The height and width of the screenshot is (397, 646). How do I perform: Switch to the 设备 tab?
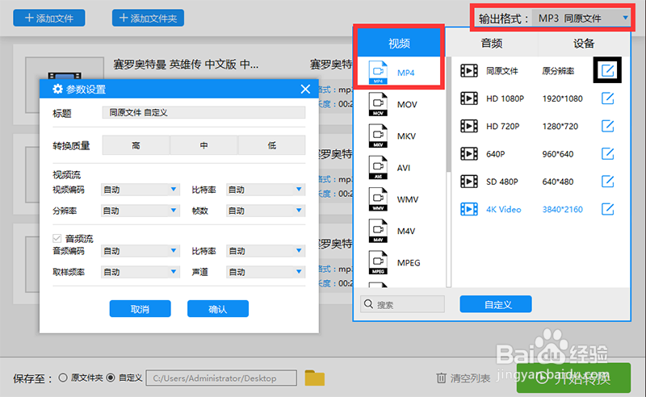coord(584,44)
